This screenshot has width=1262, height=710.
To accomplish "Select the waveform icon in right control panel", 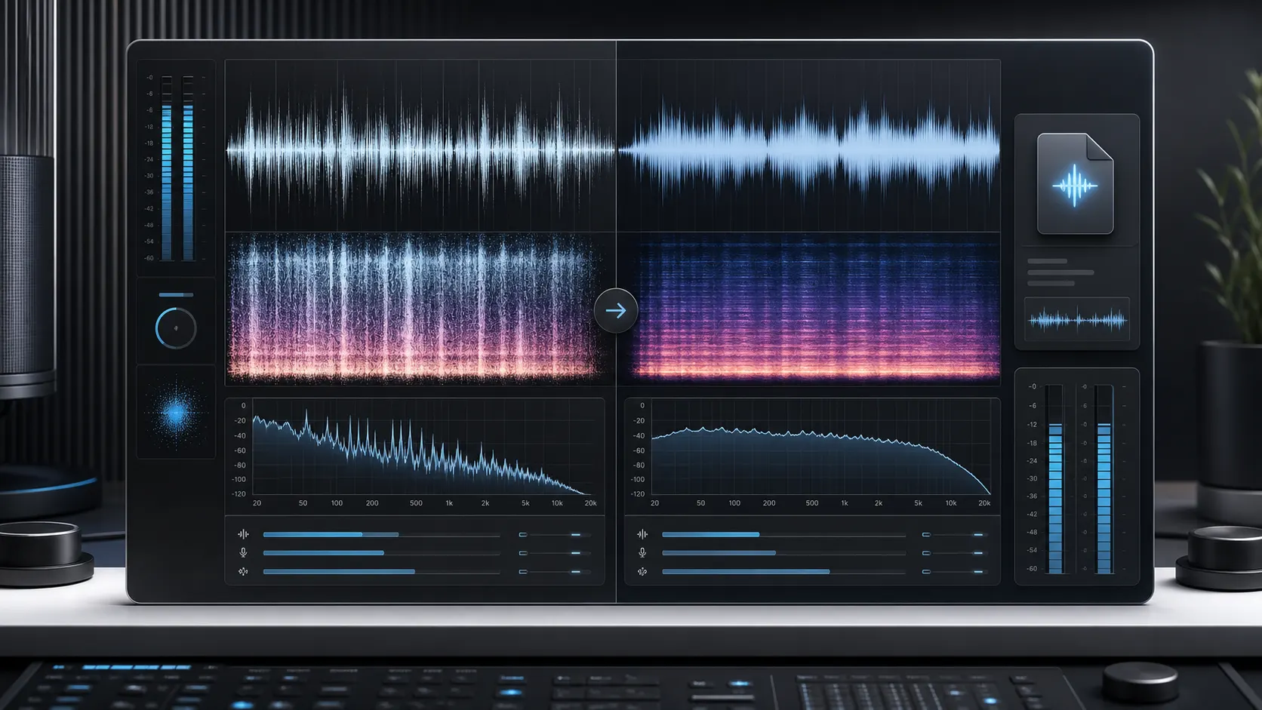I will click(642, 534).
